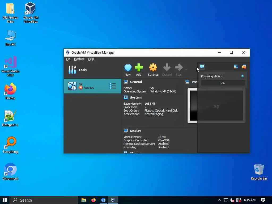Click the Tools wrench and screwdriver icon

click(72, 70)
